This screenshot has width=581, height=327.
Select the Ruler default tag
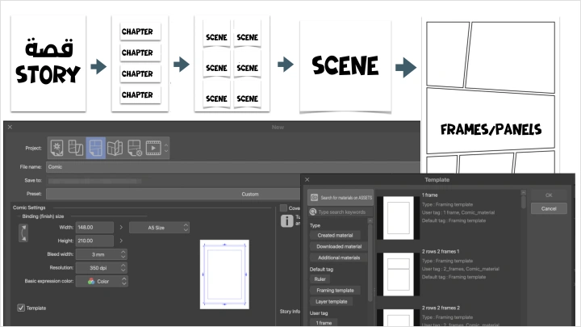click(x=320, y=279)
